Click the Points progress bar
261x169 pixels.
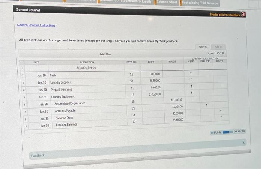(x=228, y=132)
